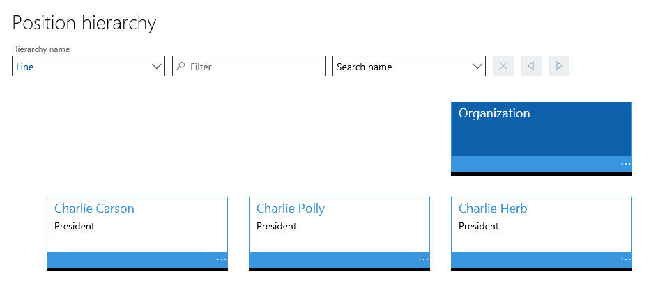Viewport: 651px width, 292px height.
Task: Go to previous search result arrow
Action: 531,66
